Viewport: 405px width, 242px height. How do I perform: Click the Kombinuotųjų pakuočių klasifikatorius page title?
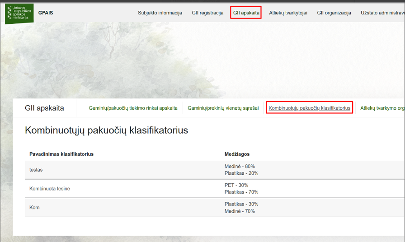[x=106, y=130]
